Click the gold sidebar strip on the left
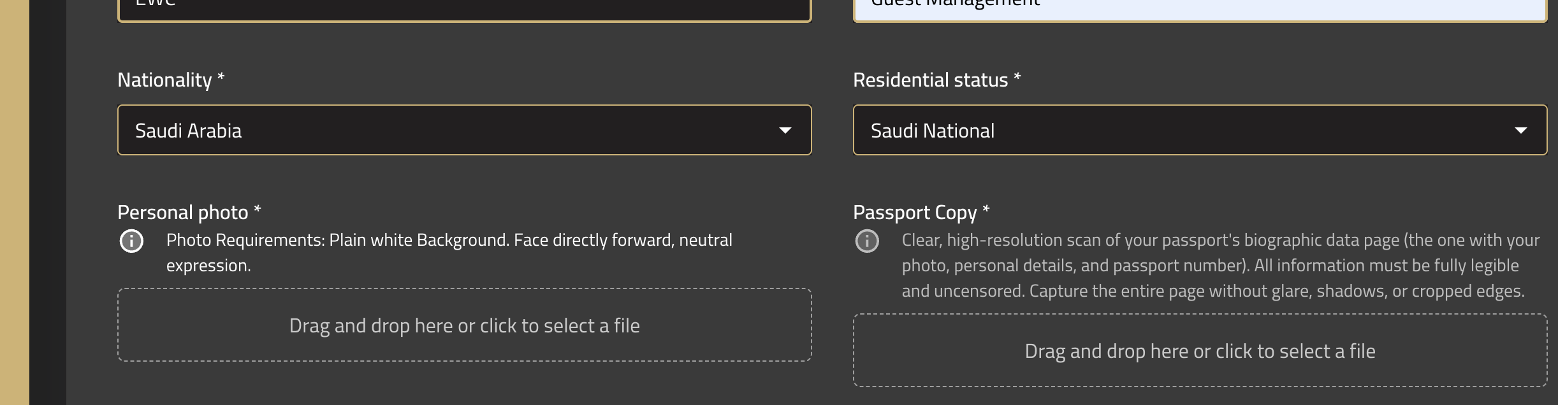The width and height of the screenshot is (1558, 405). [15, 202]
